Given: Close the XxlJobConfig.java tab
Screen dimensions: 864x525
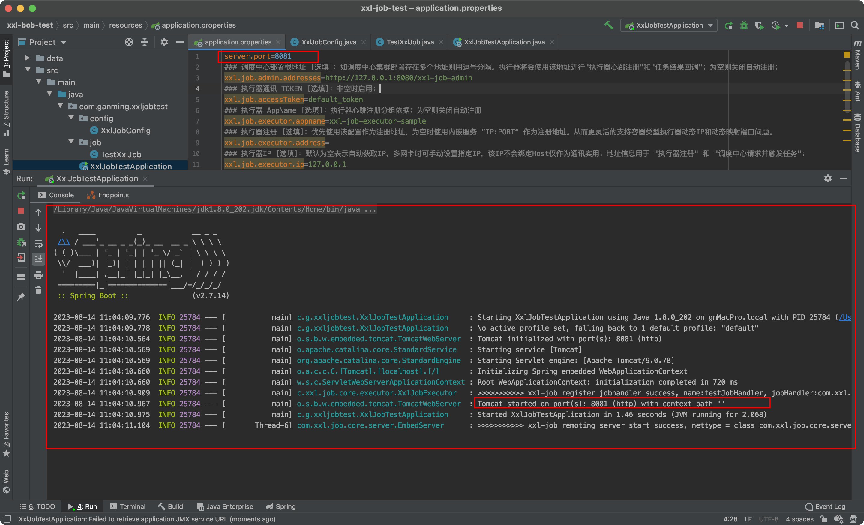Looking at the screenshot, I should tap(364, 42).
